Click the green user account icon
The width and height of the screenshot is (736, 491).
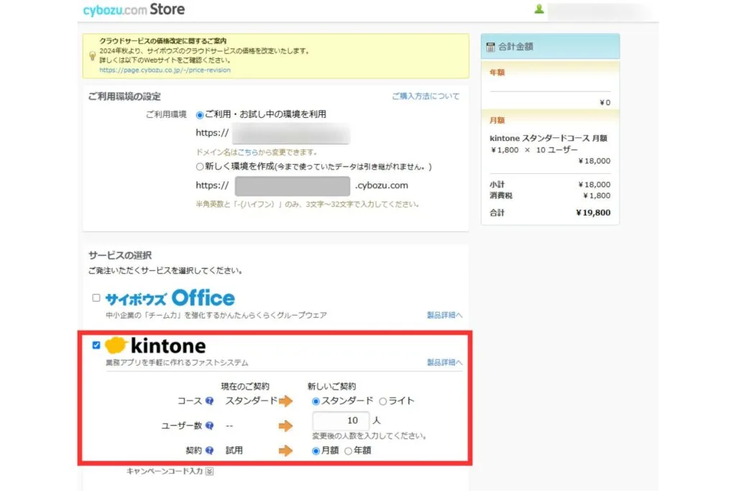pos(539,9)
